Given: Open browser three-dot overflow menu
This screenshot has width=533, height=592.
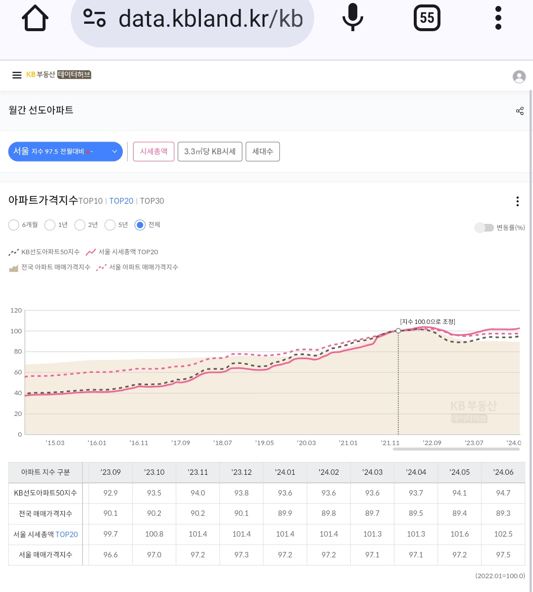Looking at the screenshot, I should point(498,19).
